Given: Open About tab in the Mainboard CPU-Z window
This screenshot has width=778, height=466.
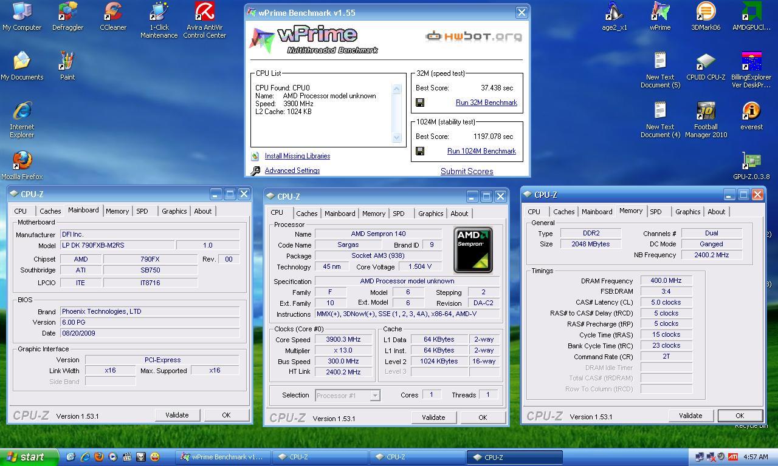Looking at the screenshot, I should click(x=202, y=211).
